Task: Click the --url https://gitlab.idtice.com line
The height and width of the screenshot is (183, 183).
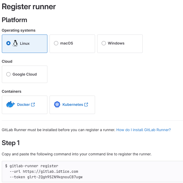Action: (x=44, y=171)
